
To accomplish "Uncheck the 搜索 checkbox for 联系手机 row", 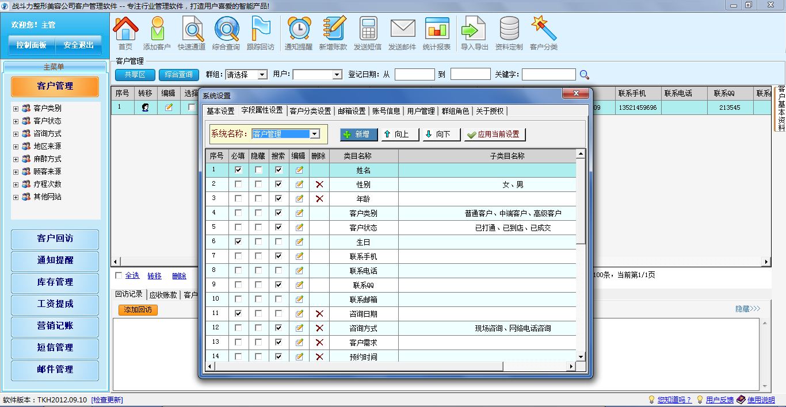I will click(278, 256).
